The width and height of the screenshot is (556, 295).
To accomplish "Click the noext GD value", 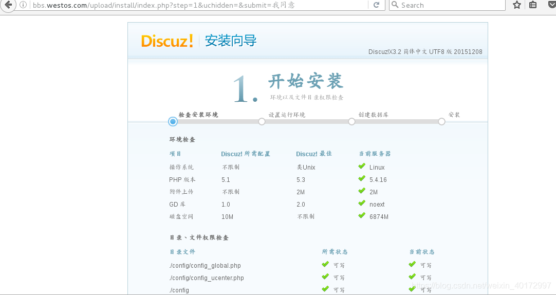I will coord(377,204).
